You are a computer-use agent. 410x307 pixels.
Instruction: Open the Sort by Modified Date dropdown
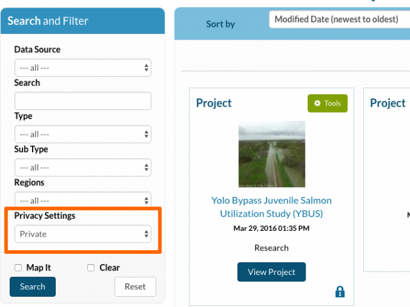click(340, 19)
